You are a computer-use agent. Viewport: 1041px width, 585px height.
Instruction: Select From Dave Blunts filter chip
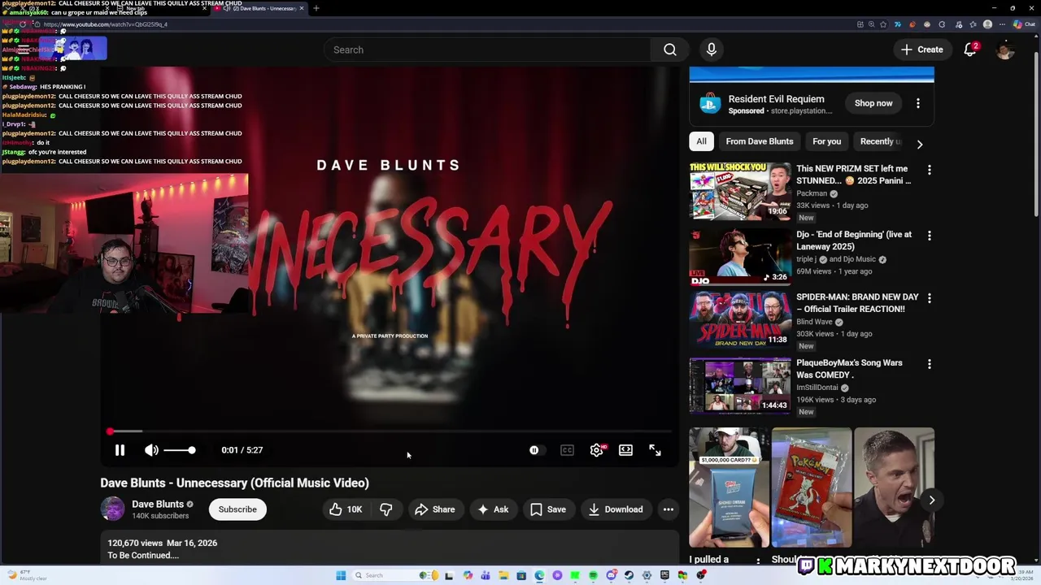[x=760, y=141]
